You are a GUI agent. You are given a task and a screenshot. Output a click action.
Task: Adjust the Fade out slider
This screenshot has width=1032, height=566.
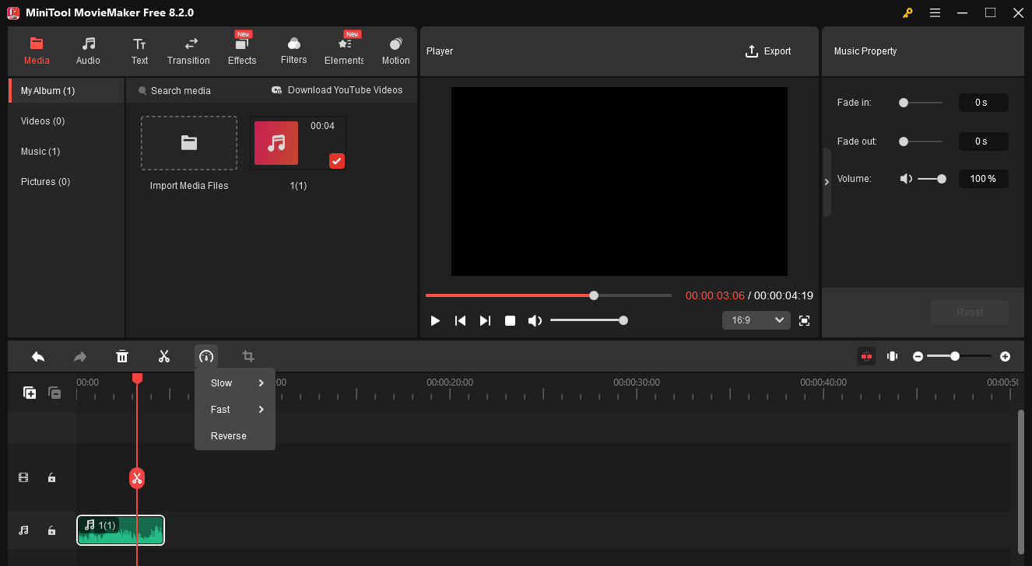coord(921,141)
